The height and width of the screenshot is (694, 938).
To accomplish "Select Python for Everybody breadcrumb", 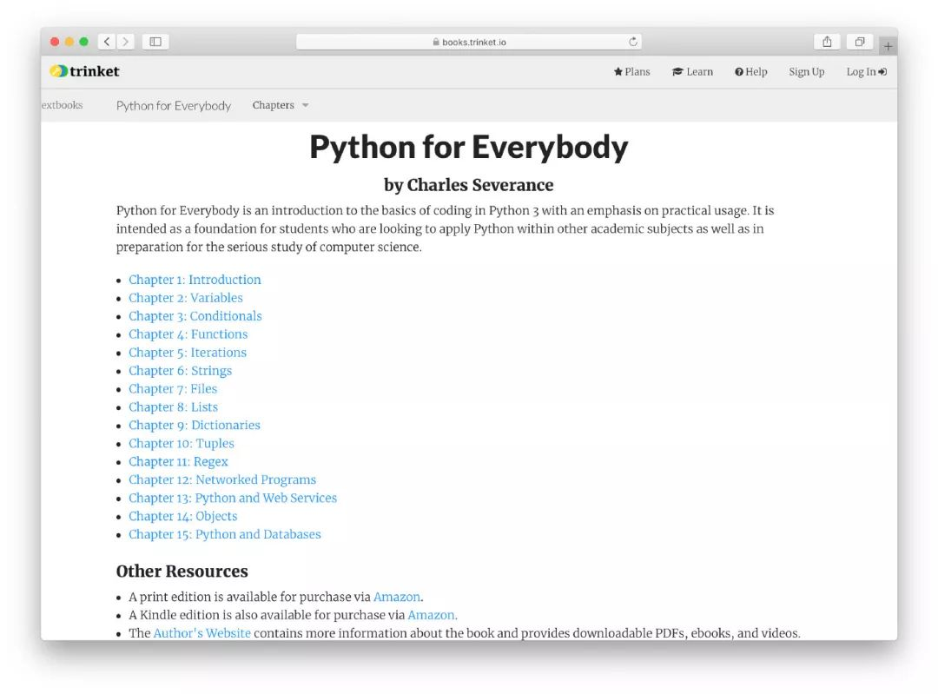I will [174, 106].
